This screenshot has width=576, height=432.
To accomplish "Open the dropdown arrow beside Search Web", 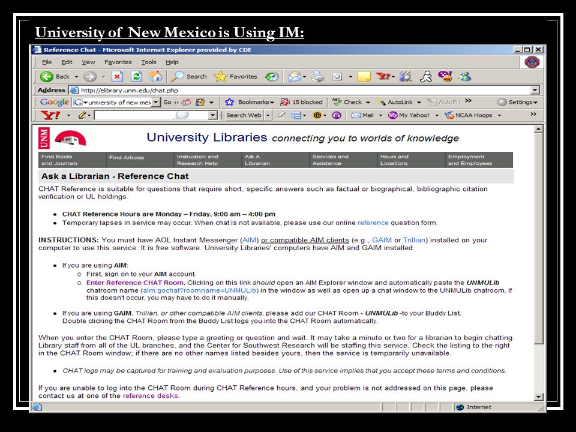I will pos(268,115).
